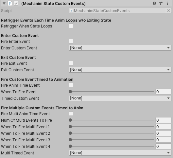This screenshot has width=173, height=158.
Task: Collapse the Mechanim State Custom Events component
Action: pos(4,4)
